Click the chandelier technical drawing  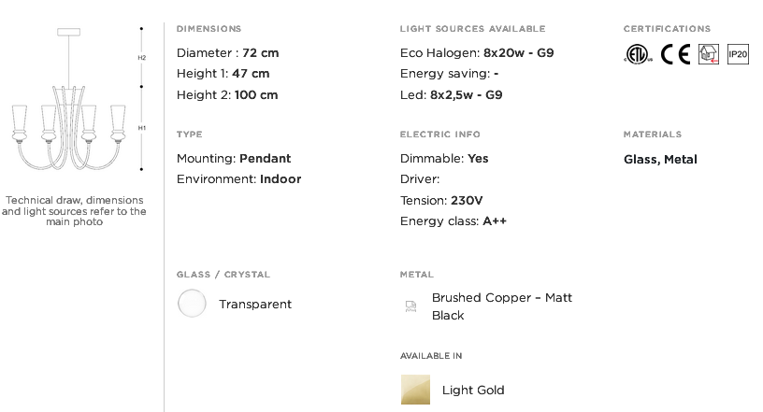68,99
